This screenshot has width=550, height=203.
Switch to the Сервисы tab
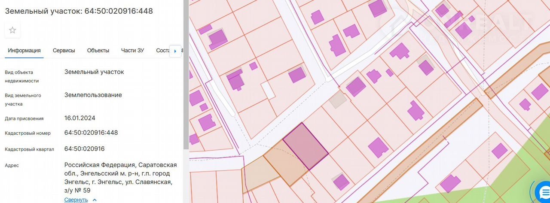click(64, 51)
